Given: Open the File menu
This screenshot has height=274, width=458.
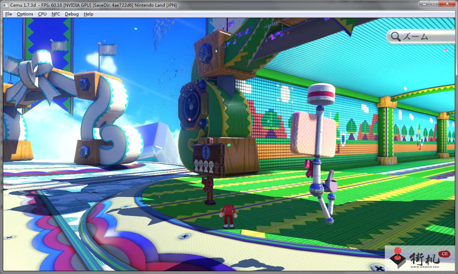Looking at the screenshot, I should tap(8, 14).
